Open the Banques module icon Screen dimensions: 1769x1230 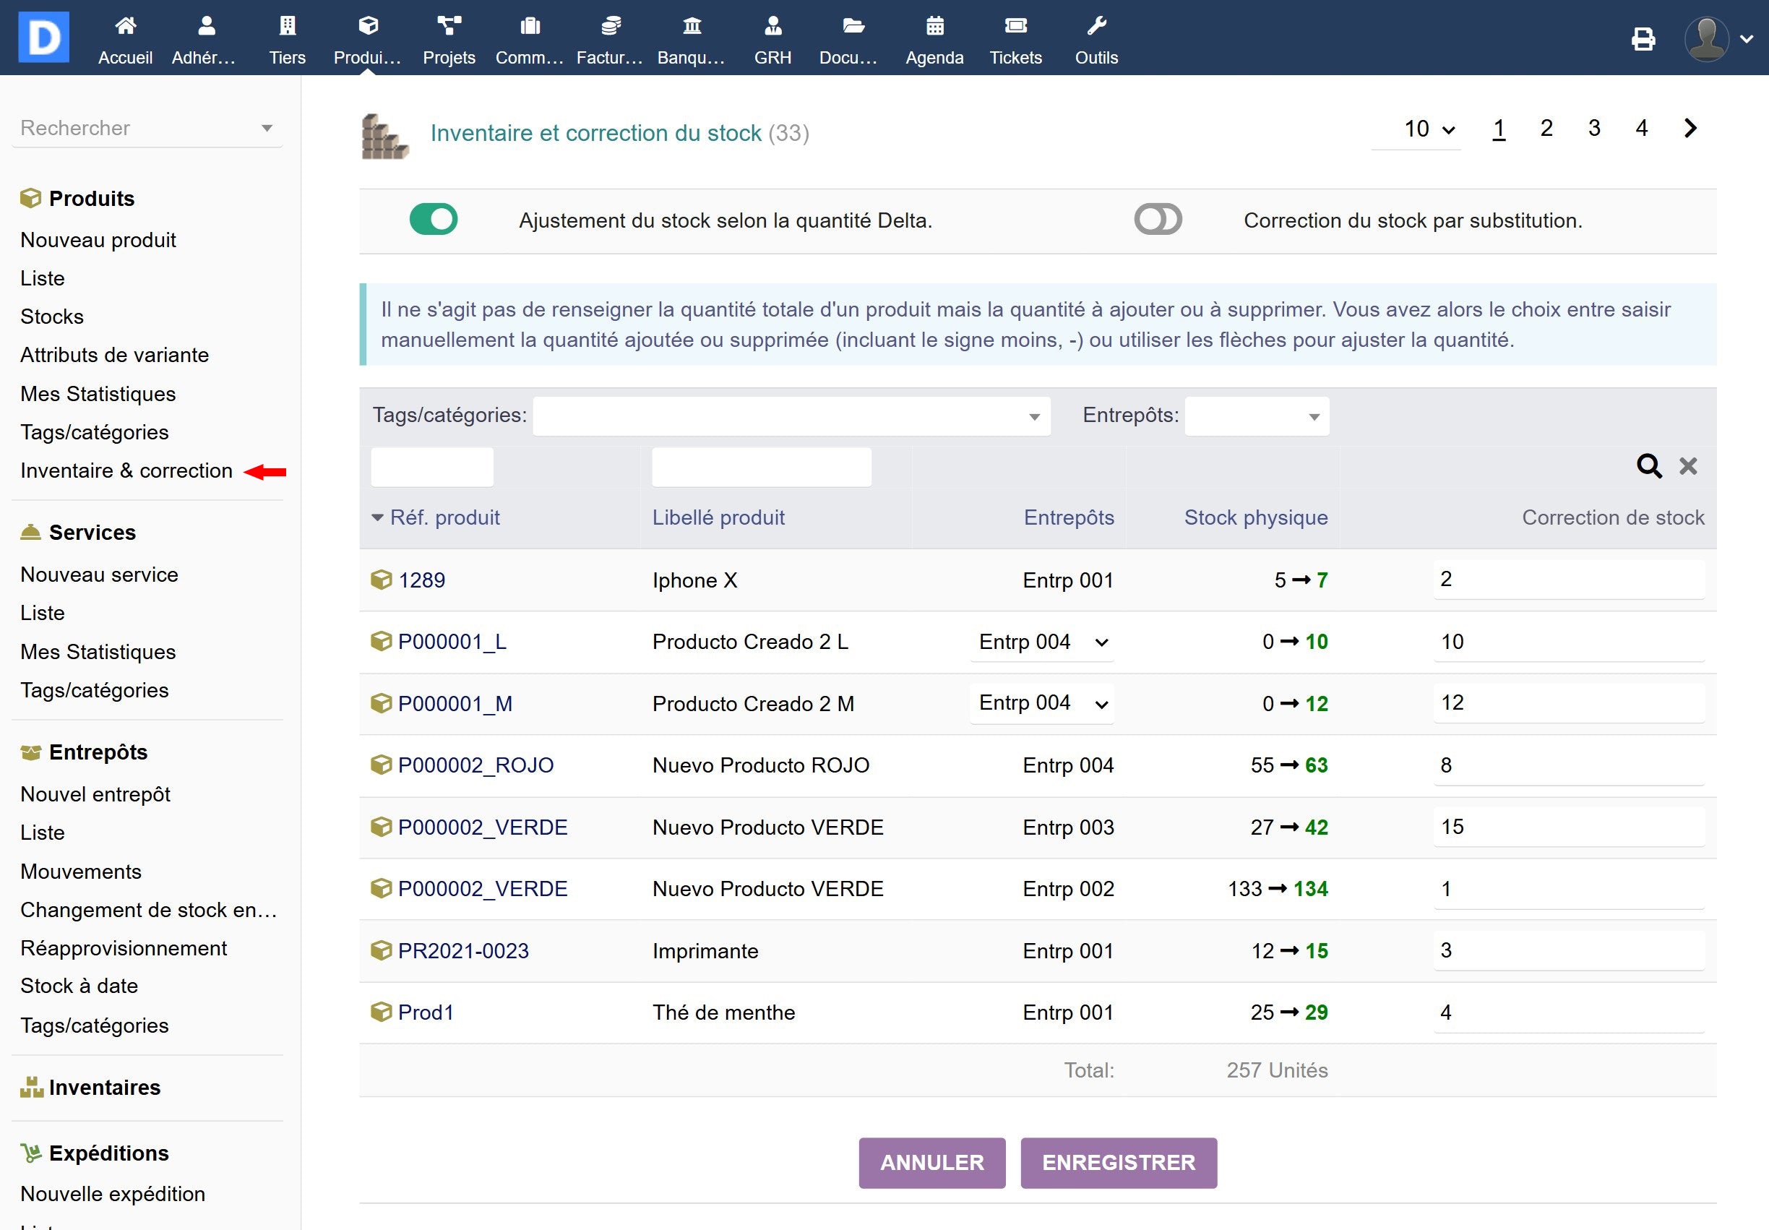tap(691, 27)
